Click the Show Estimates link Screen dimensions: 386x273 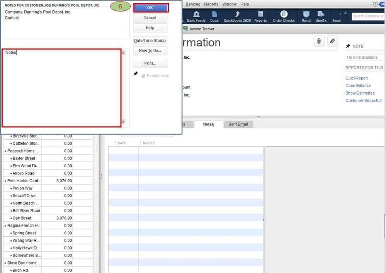click(360, 93)
